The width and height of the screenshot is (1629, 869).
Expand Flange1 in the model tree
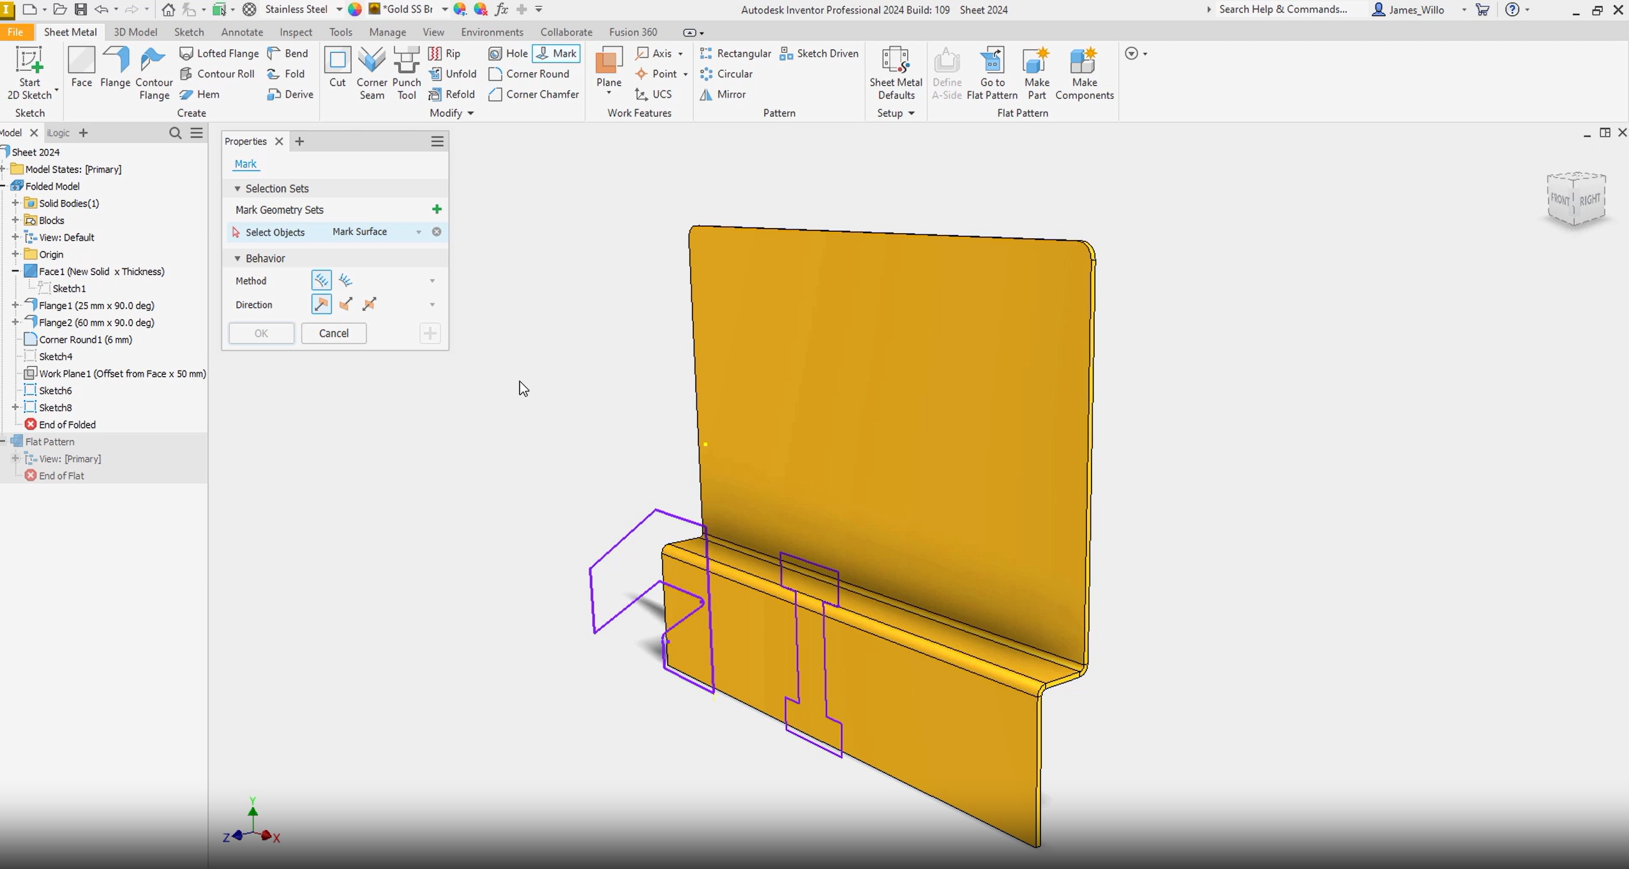click(15, 305)
